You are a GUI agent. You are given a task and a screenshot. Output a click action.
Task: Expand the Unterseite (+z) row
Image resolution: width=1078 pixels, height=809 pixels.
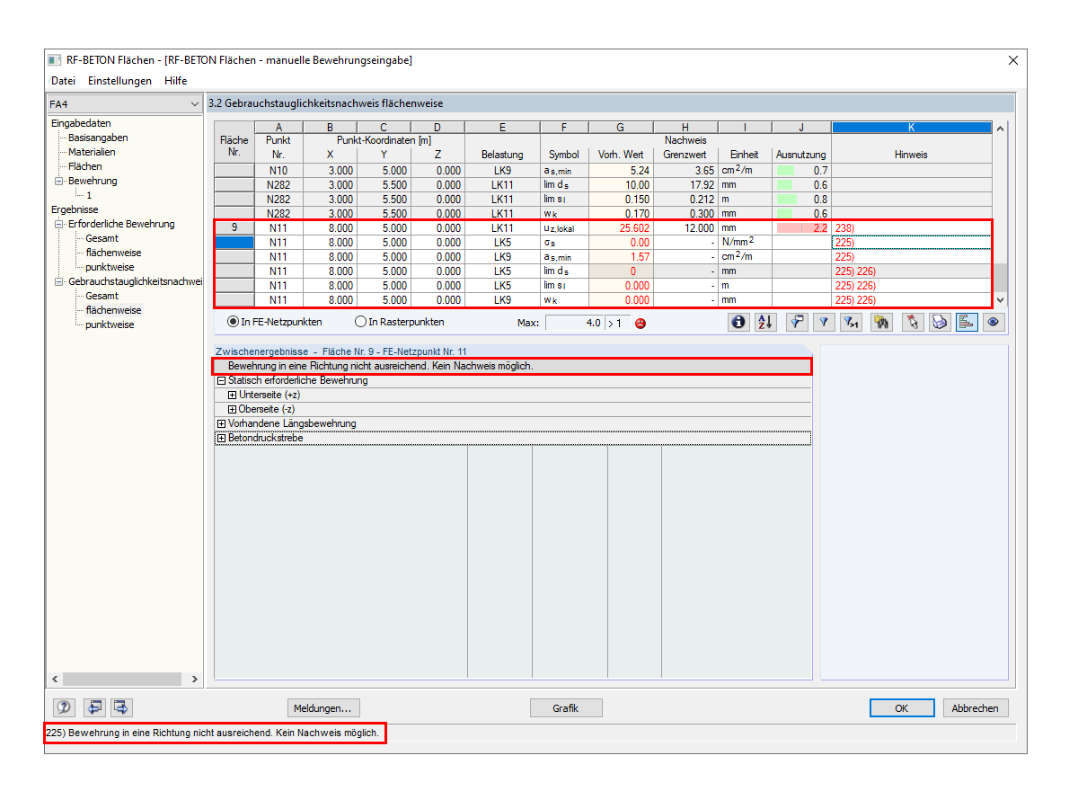(x=233, y=396)
